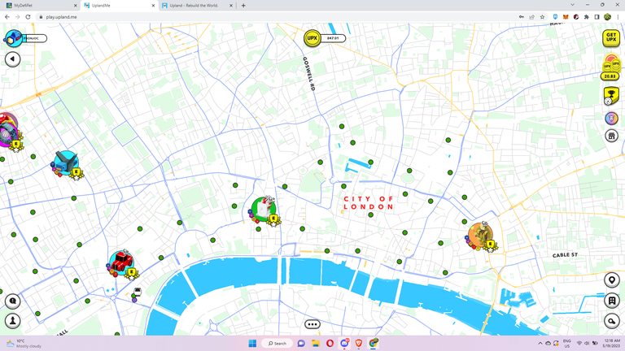The width and height of the screenshot is (625, 351).
Task: Click the bus vehicle marker near river
Action: coord(138,292)
